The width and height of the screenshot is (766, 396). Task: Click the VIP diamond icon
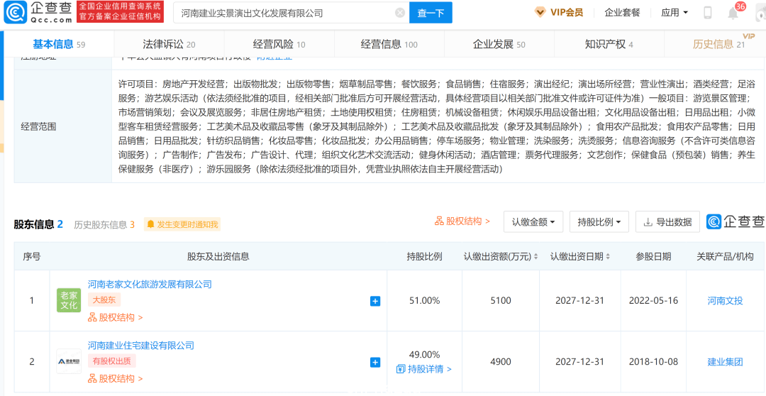[x=540, y=13]
